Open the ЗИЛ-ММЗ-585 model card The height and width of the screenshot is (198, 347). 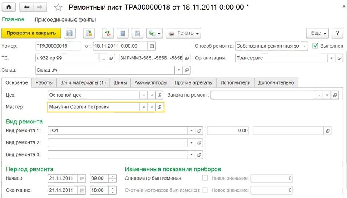(187, 58)
